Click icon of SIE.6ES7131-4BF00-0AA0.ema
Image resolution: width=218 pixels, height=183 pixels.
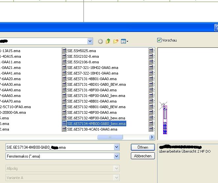64,90
